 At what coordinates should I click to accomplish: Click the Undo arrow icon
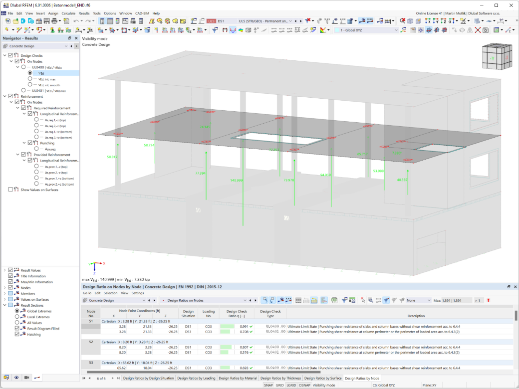[x=76, y=21]
